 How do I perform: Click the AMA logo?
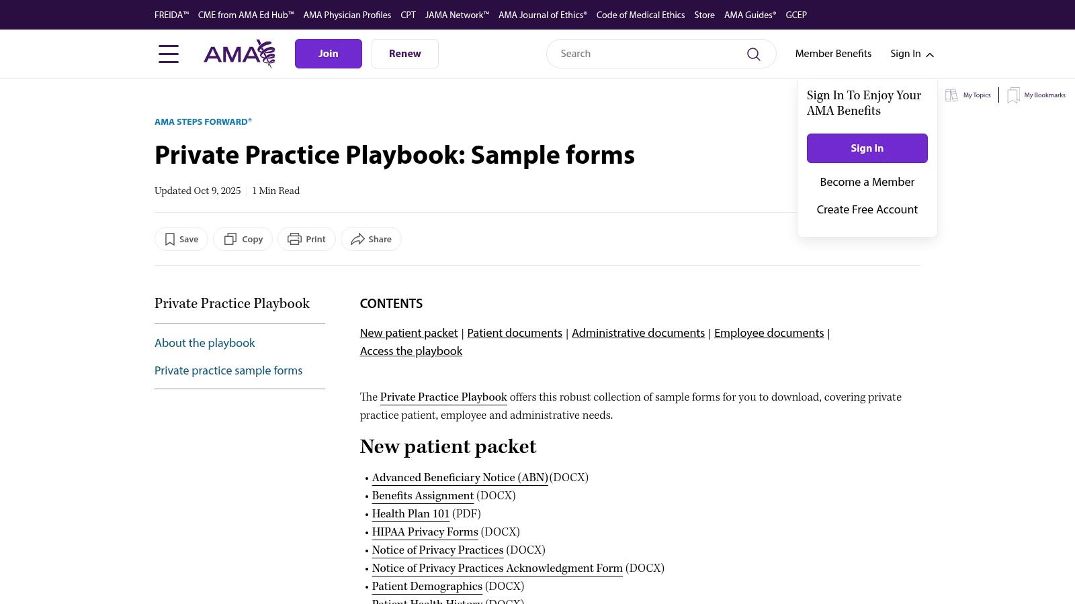[239, 54]
